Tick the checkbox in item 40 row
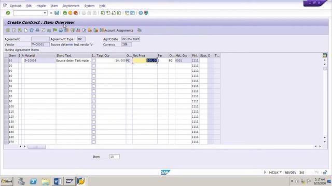332x186 pixels. (x=93, y=76)
